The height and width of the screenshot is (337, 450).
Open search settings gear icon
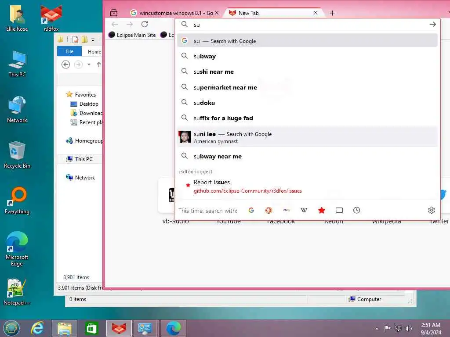pos(432,210)
